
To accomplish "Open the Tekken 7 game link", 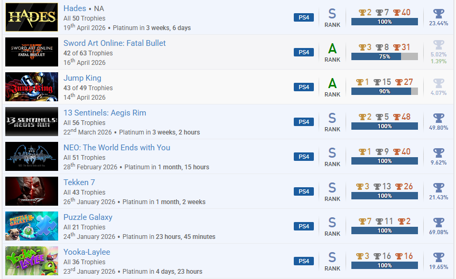I will 79,182.
